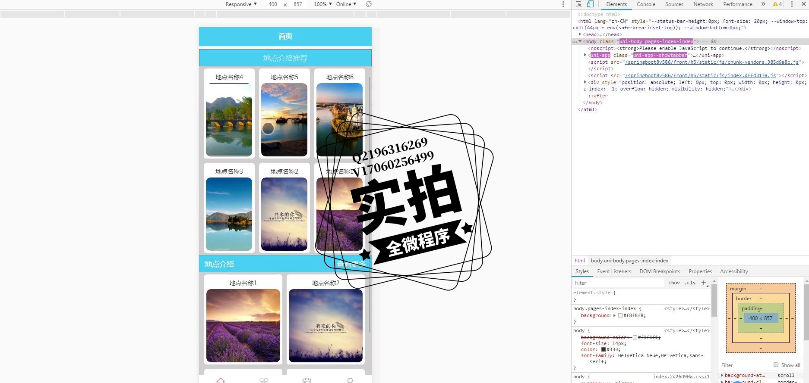Tap the home tab bar icon

click(x=221, y=380)
